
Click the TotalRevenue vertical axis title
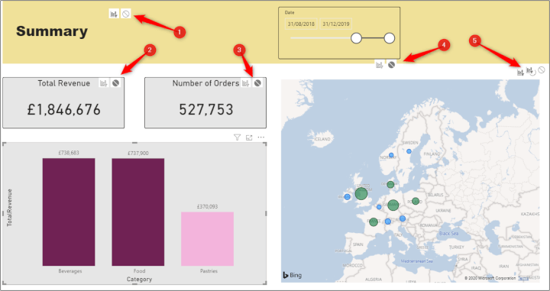(9, 207)
